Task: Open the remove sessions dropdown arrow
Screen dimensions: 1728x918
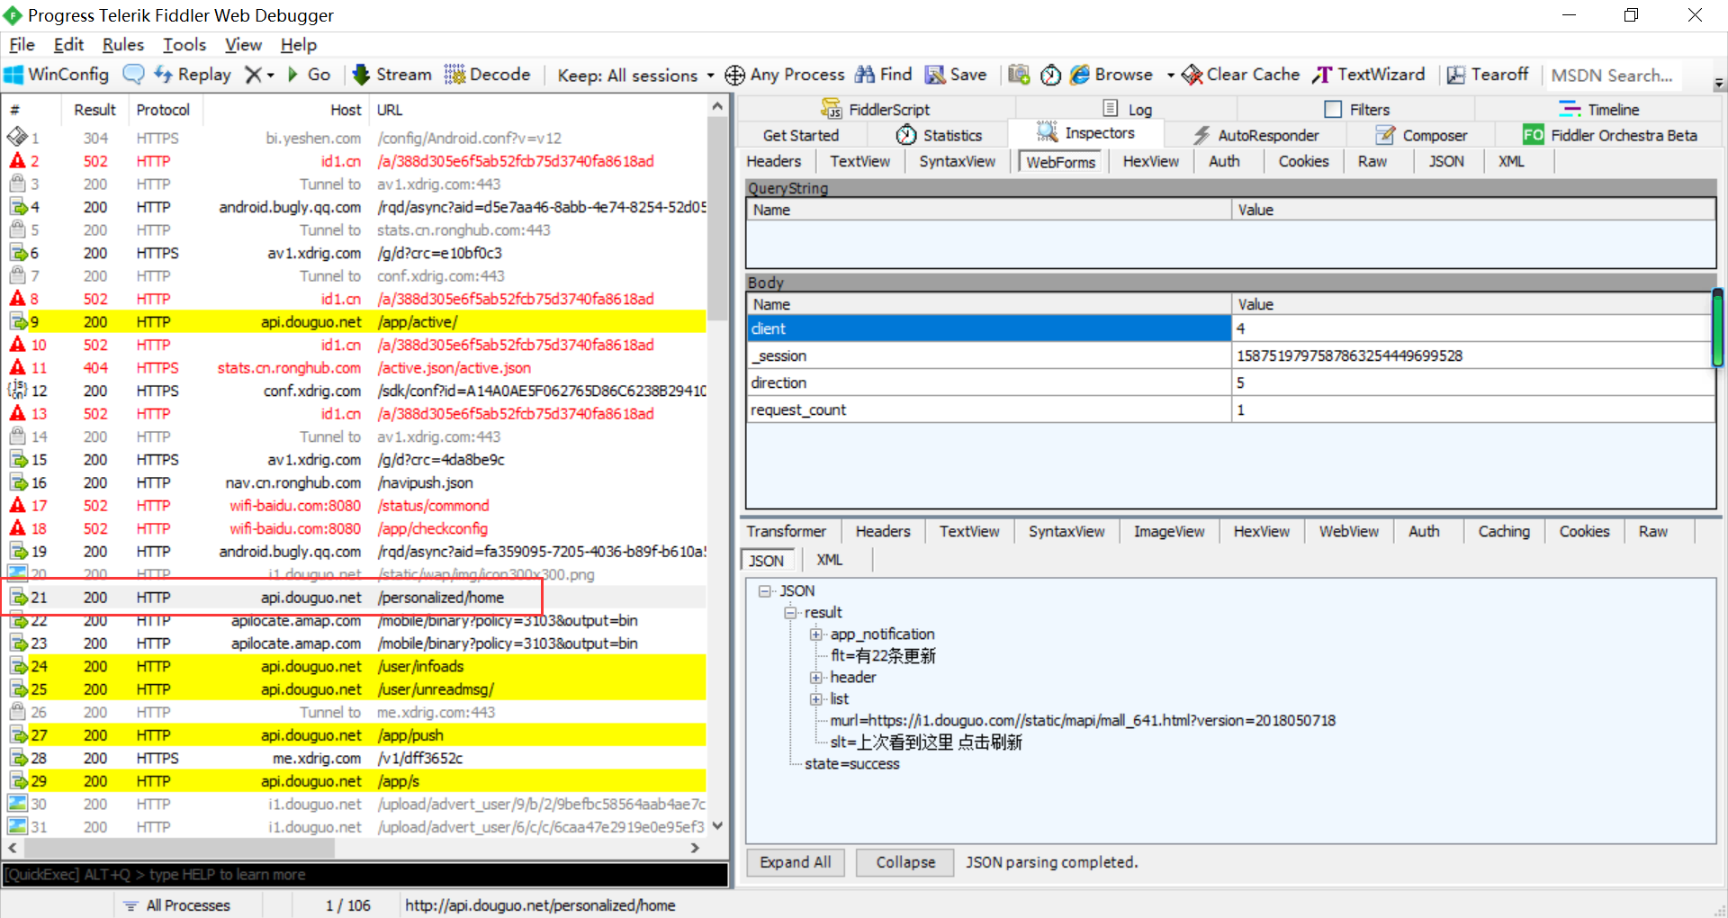Action: [x=270, y=76]
